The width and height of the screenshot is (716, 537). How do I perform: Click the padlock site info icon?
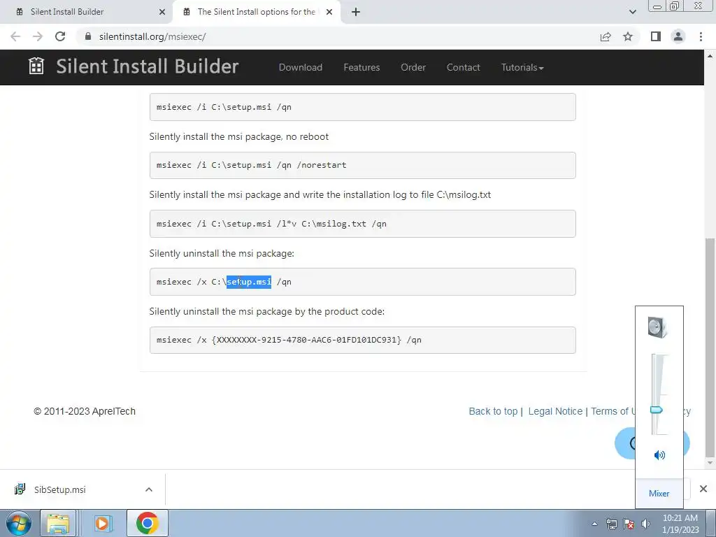88,36
